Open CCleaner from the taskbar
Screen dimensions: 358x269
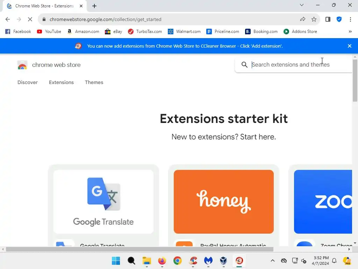(193, 261)
